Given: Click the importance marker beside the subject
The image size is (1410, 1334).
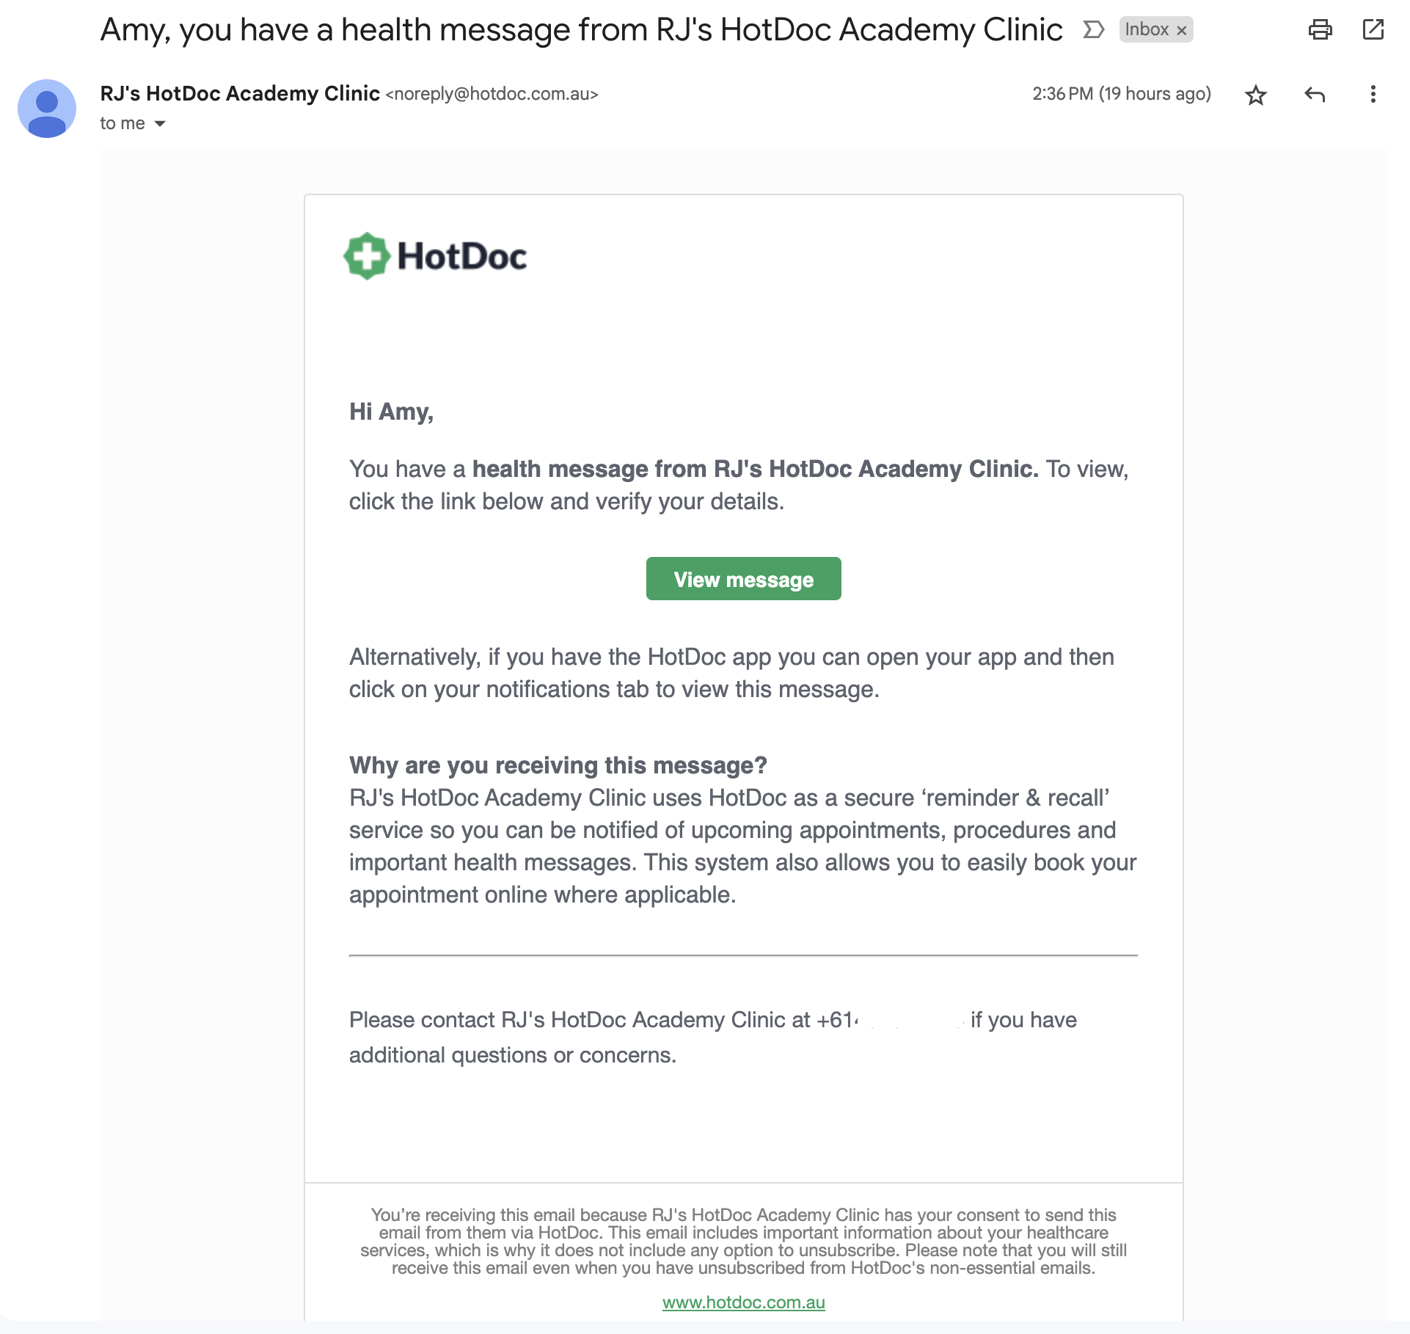Looking at the screenshot, I should 1093,29.
